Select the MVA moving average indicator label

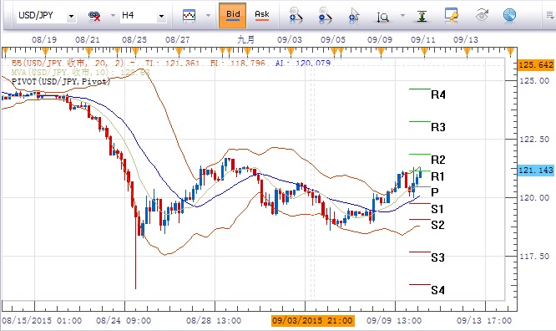(x=80, y=73)
